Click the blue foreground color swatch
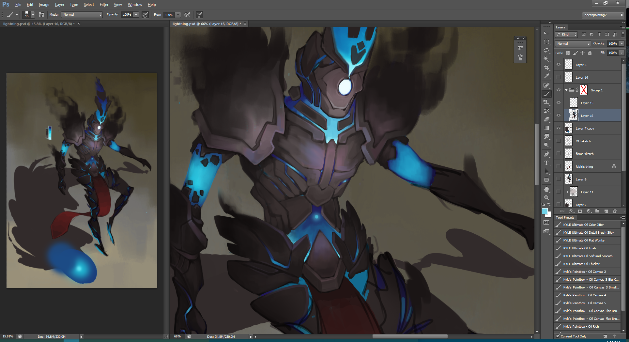 (x=545, y=211)
